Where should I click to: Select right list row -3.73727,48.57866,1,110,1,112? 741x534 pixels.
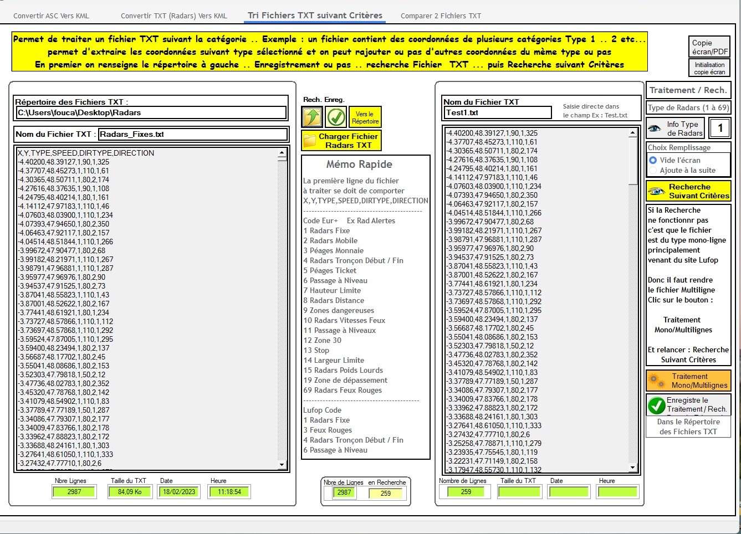[494, 292]
